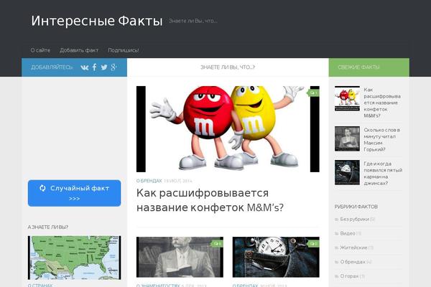
Task: Click the Добавляйтесь label
Action: pyautogui.click(x=52, y=67)
